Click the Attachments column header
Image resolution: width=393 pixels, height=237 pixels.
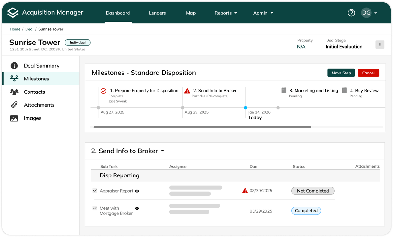tap(367, 166)
